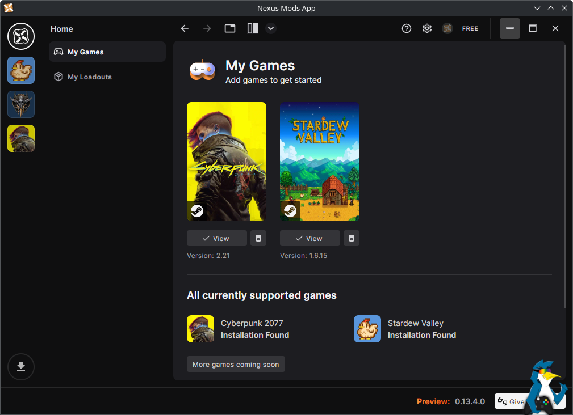
Task: Click the All currently supported games heading
Action: pos(262,295)
